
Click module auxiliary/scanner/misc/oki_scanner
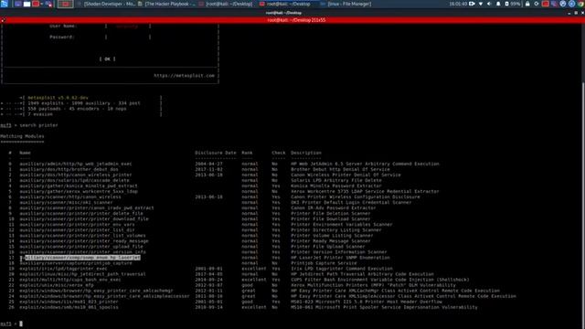(x=66, y=203)
